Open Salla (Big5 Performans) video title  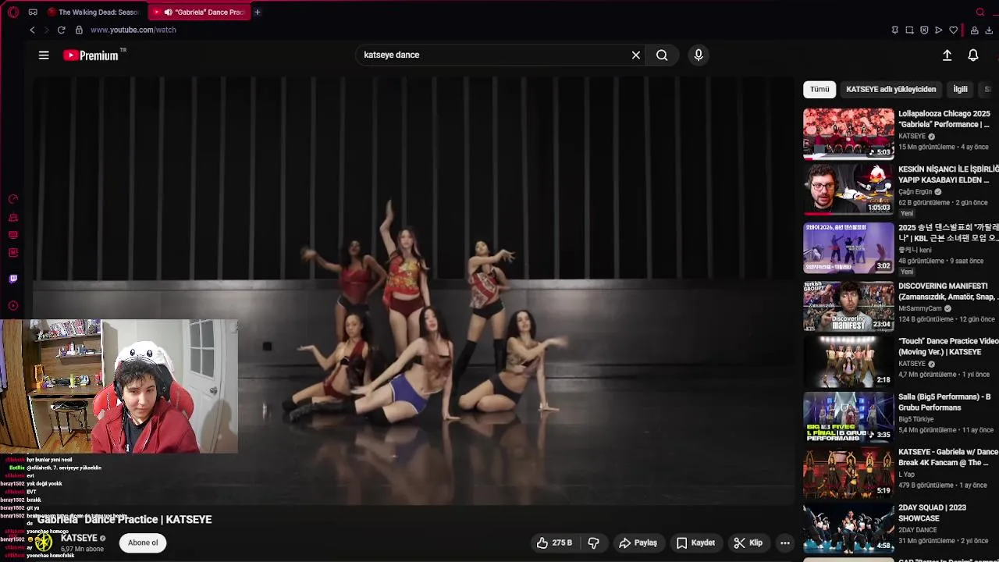[944, 402]
